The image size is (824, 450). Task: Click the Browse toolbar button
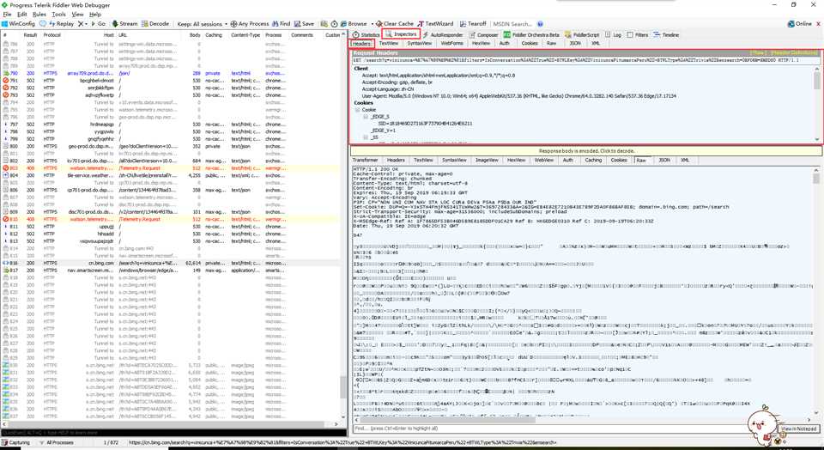354,24
